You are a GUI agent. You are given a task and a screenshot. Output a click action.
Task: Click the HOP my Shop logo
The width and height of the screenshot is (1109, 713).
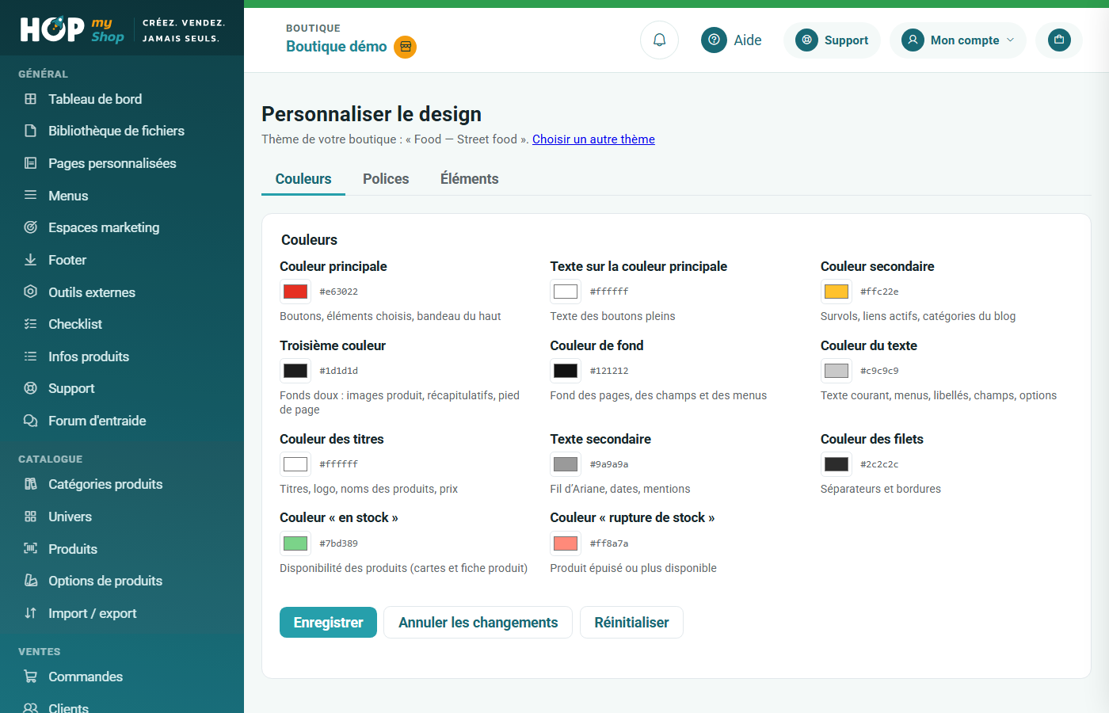[72, 29]
